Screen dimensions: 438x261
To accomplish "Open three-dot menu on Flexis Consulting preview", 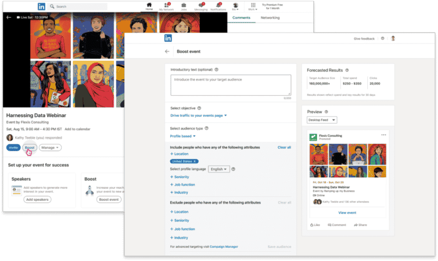I will click(384, 135).
